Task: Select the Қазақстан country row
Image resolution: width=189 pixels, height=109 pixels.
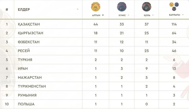Action: (x=94, y=24)
